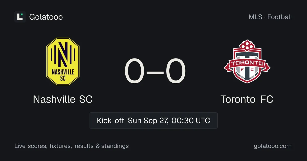Open the Nashville SC team name
This screenshot has height=161, width=307.
coord(63,99)
